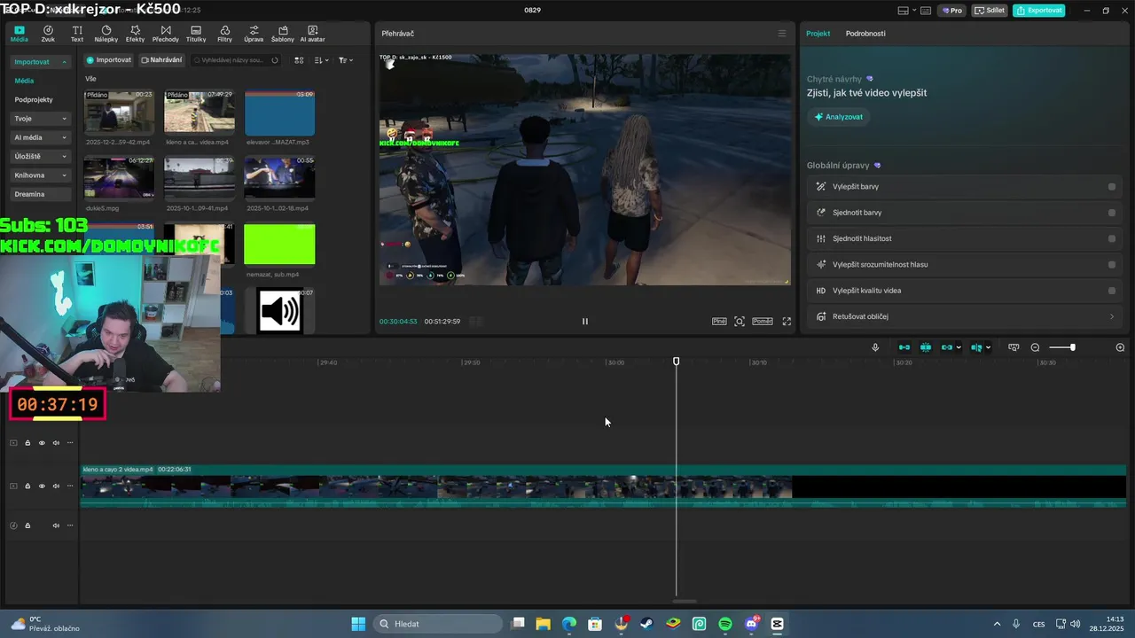The width and height of the screenshot is (1135, 638).
Task: Click the Pro upgrade button
Action: tap(952, 11)
